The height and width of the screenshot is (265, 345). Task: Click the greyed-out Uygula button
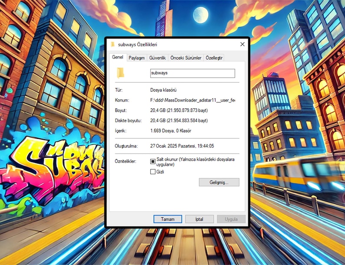[x=231, y=219]
